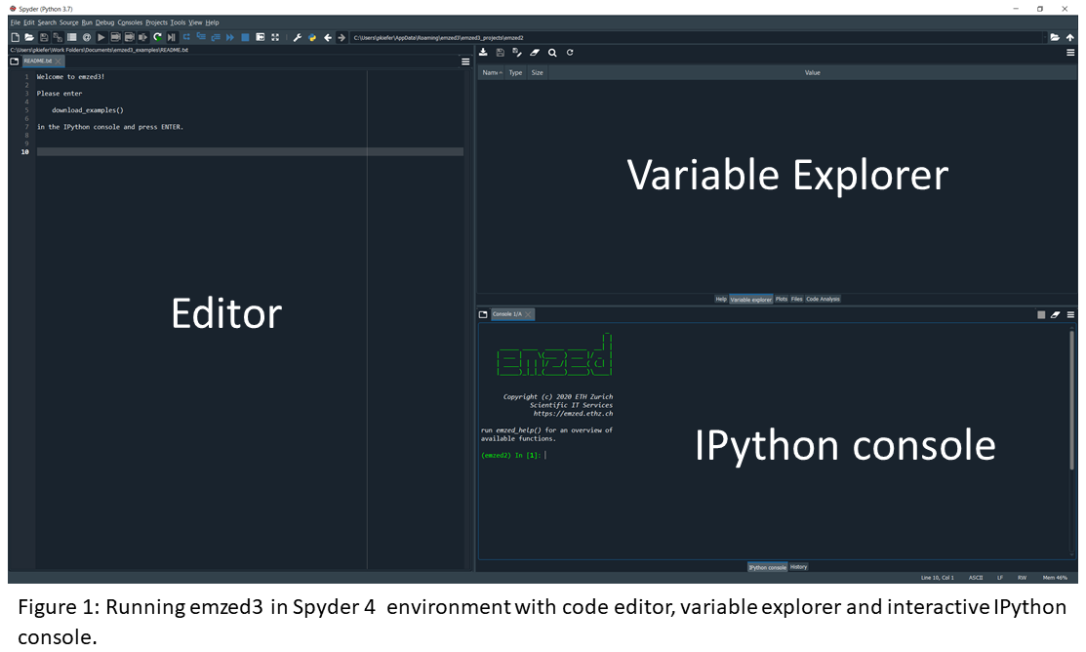Maximize current pane icon

point(261,37)
